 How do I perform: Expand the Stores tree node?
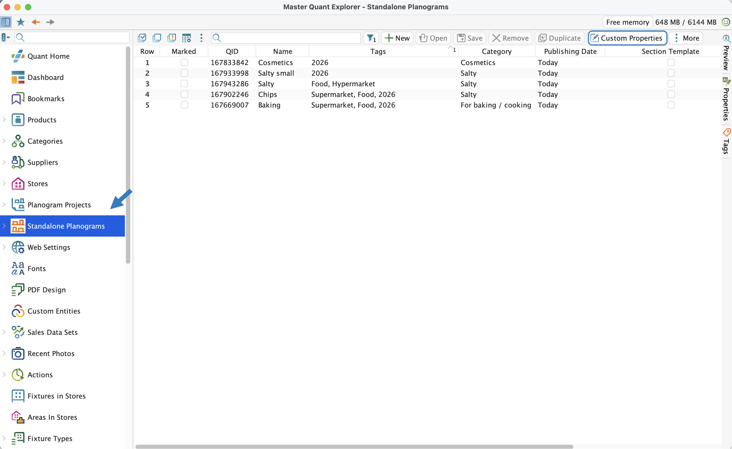click(x=4, y=184)
